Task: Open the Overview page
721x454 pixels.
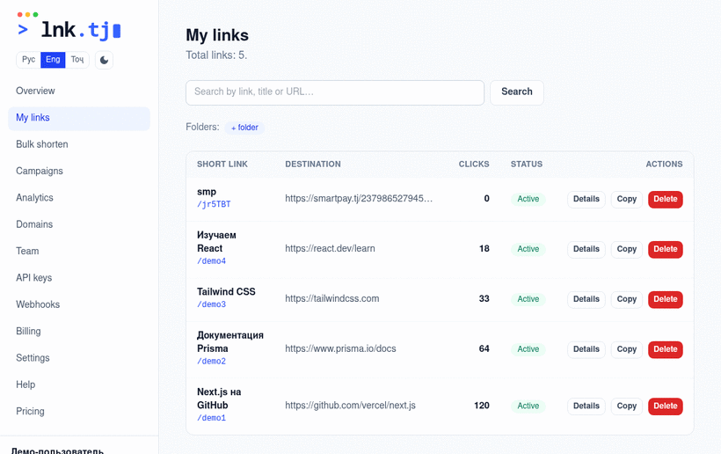Action: point(79,92)
